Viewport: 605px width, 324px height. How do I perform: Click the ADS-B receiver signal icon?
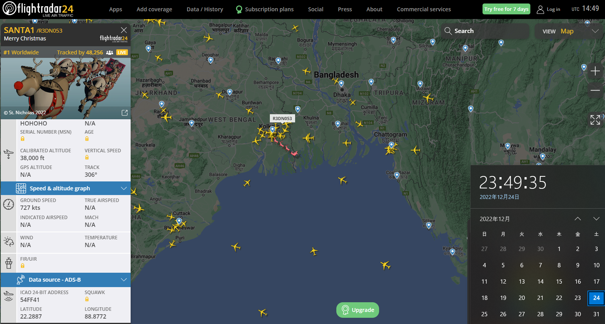click(9, 296)
